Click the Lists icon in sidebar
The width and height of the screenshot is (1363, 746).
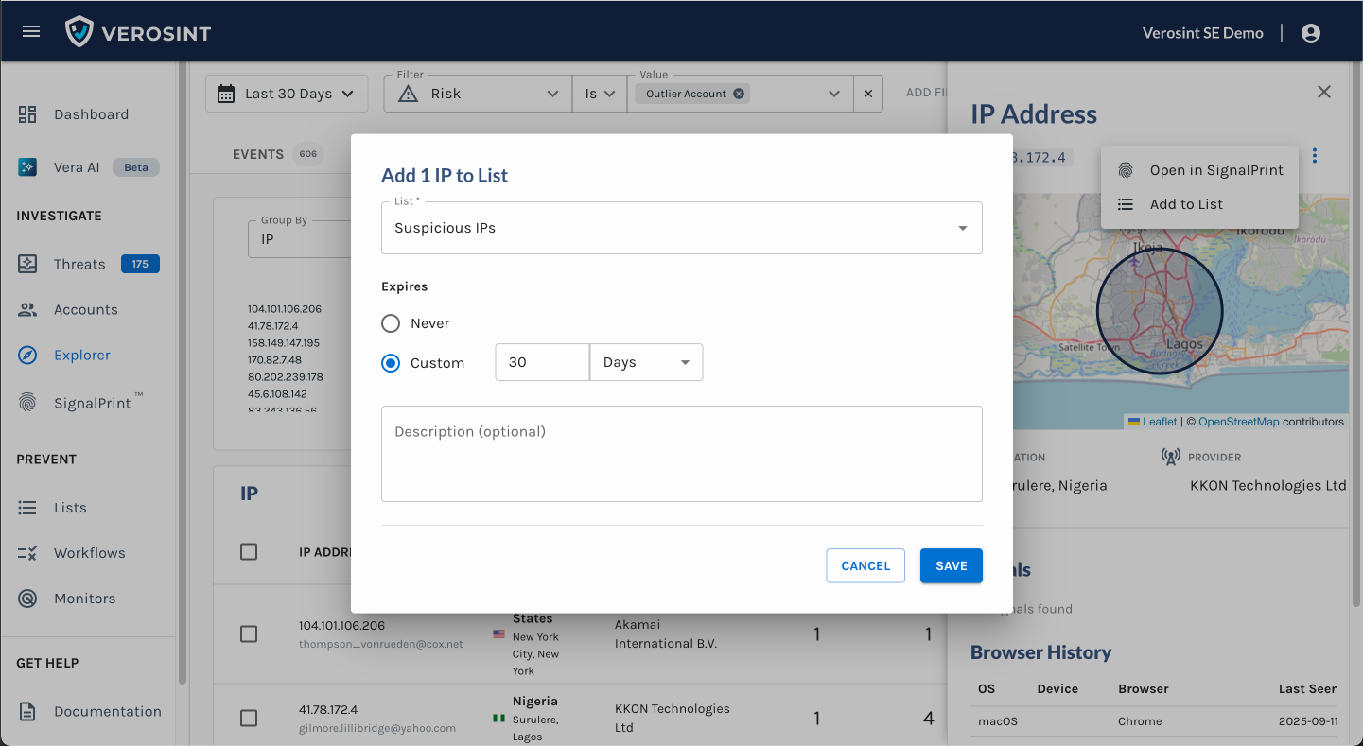pyautogui.click(x=27, y=508)
